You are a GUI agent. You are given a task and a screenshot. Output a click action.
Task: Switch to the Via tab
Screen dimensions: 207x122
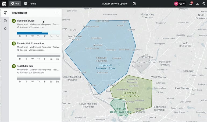(15, 4)
